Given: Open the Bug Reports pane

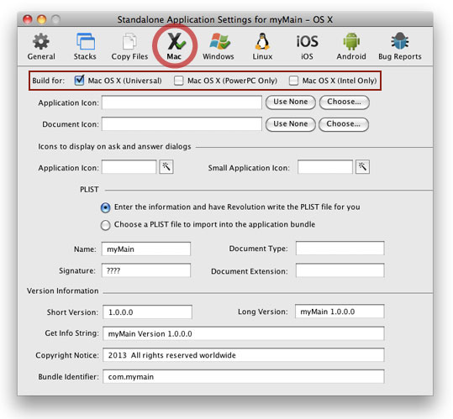Looking at the screenshot, I should (x=400, y=47).
